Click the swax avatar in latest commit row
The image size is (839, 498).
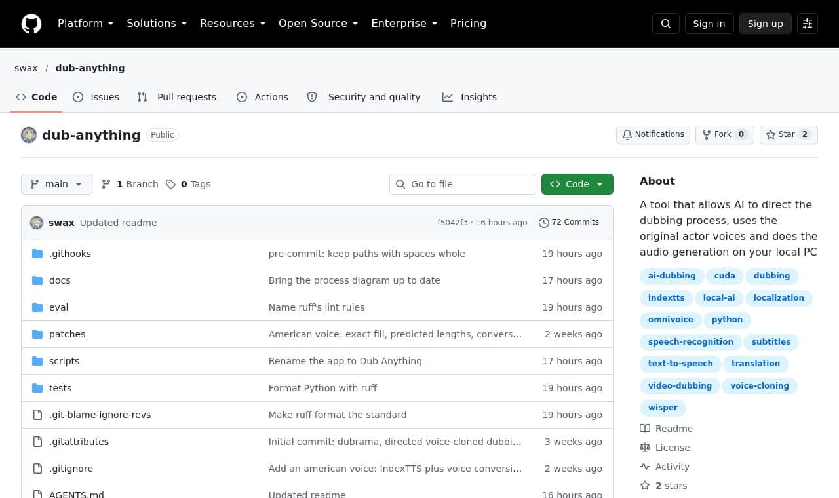point(37,223)
